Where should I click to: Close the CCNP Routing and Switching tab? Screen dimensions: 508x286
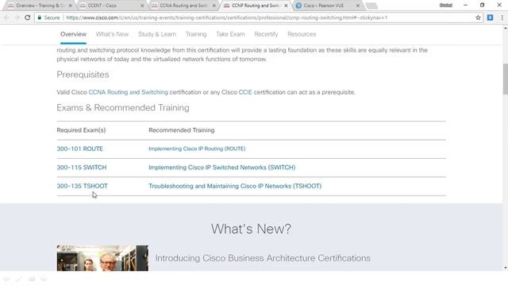coord(286,6)
